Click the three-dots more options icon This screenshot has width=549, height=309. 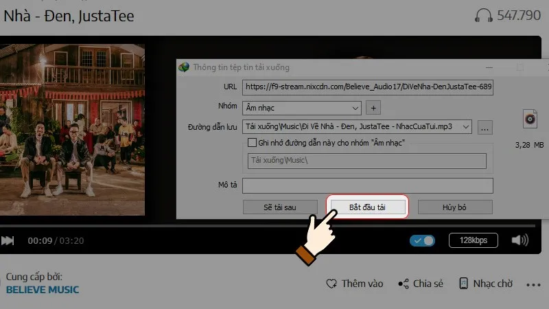(x=533, y=284)
